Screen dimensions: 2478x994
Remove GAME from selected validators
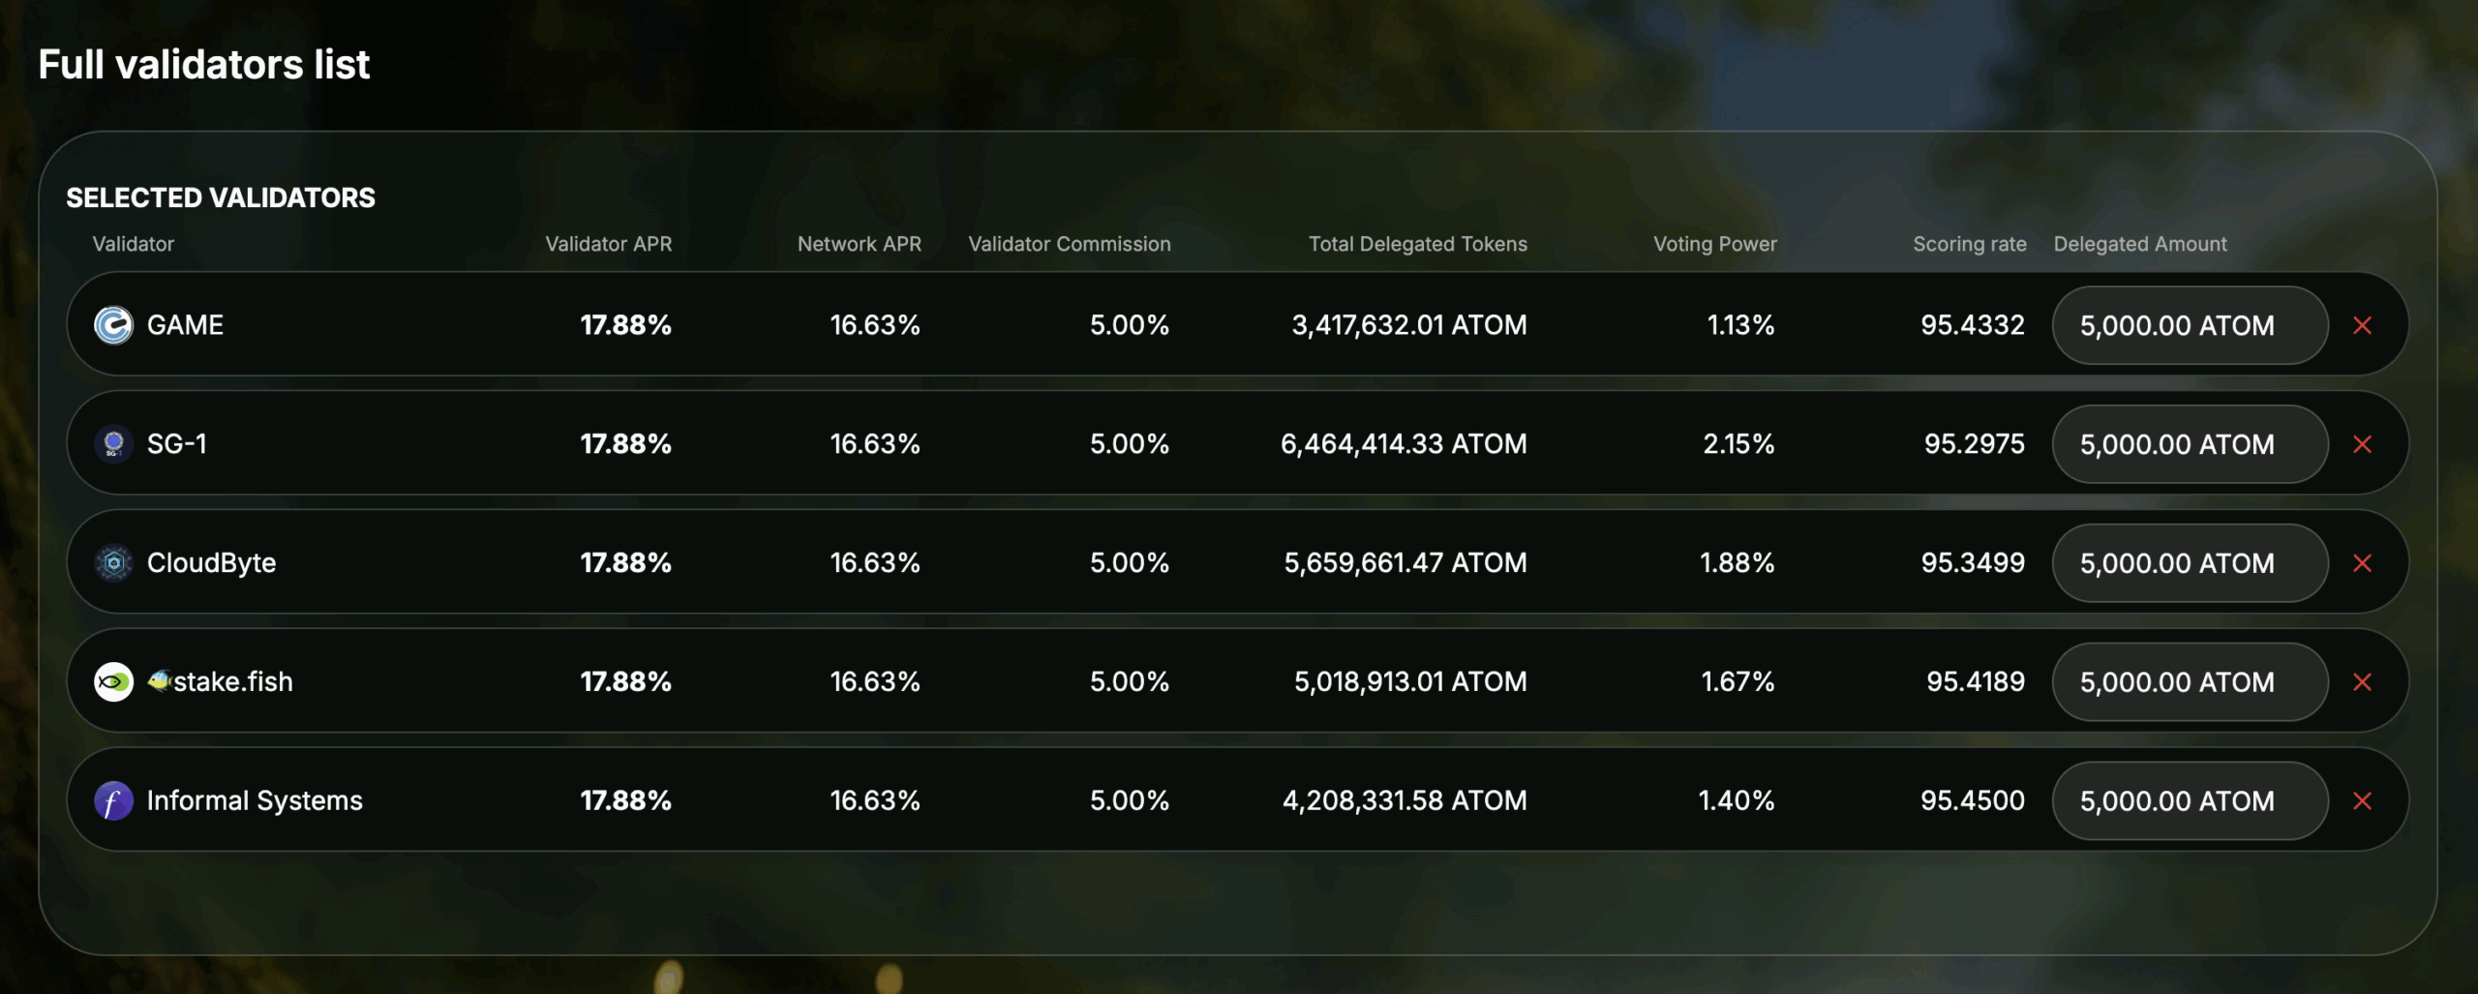point(2363,325)
